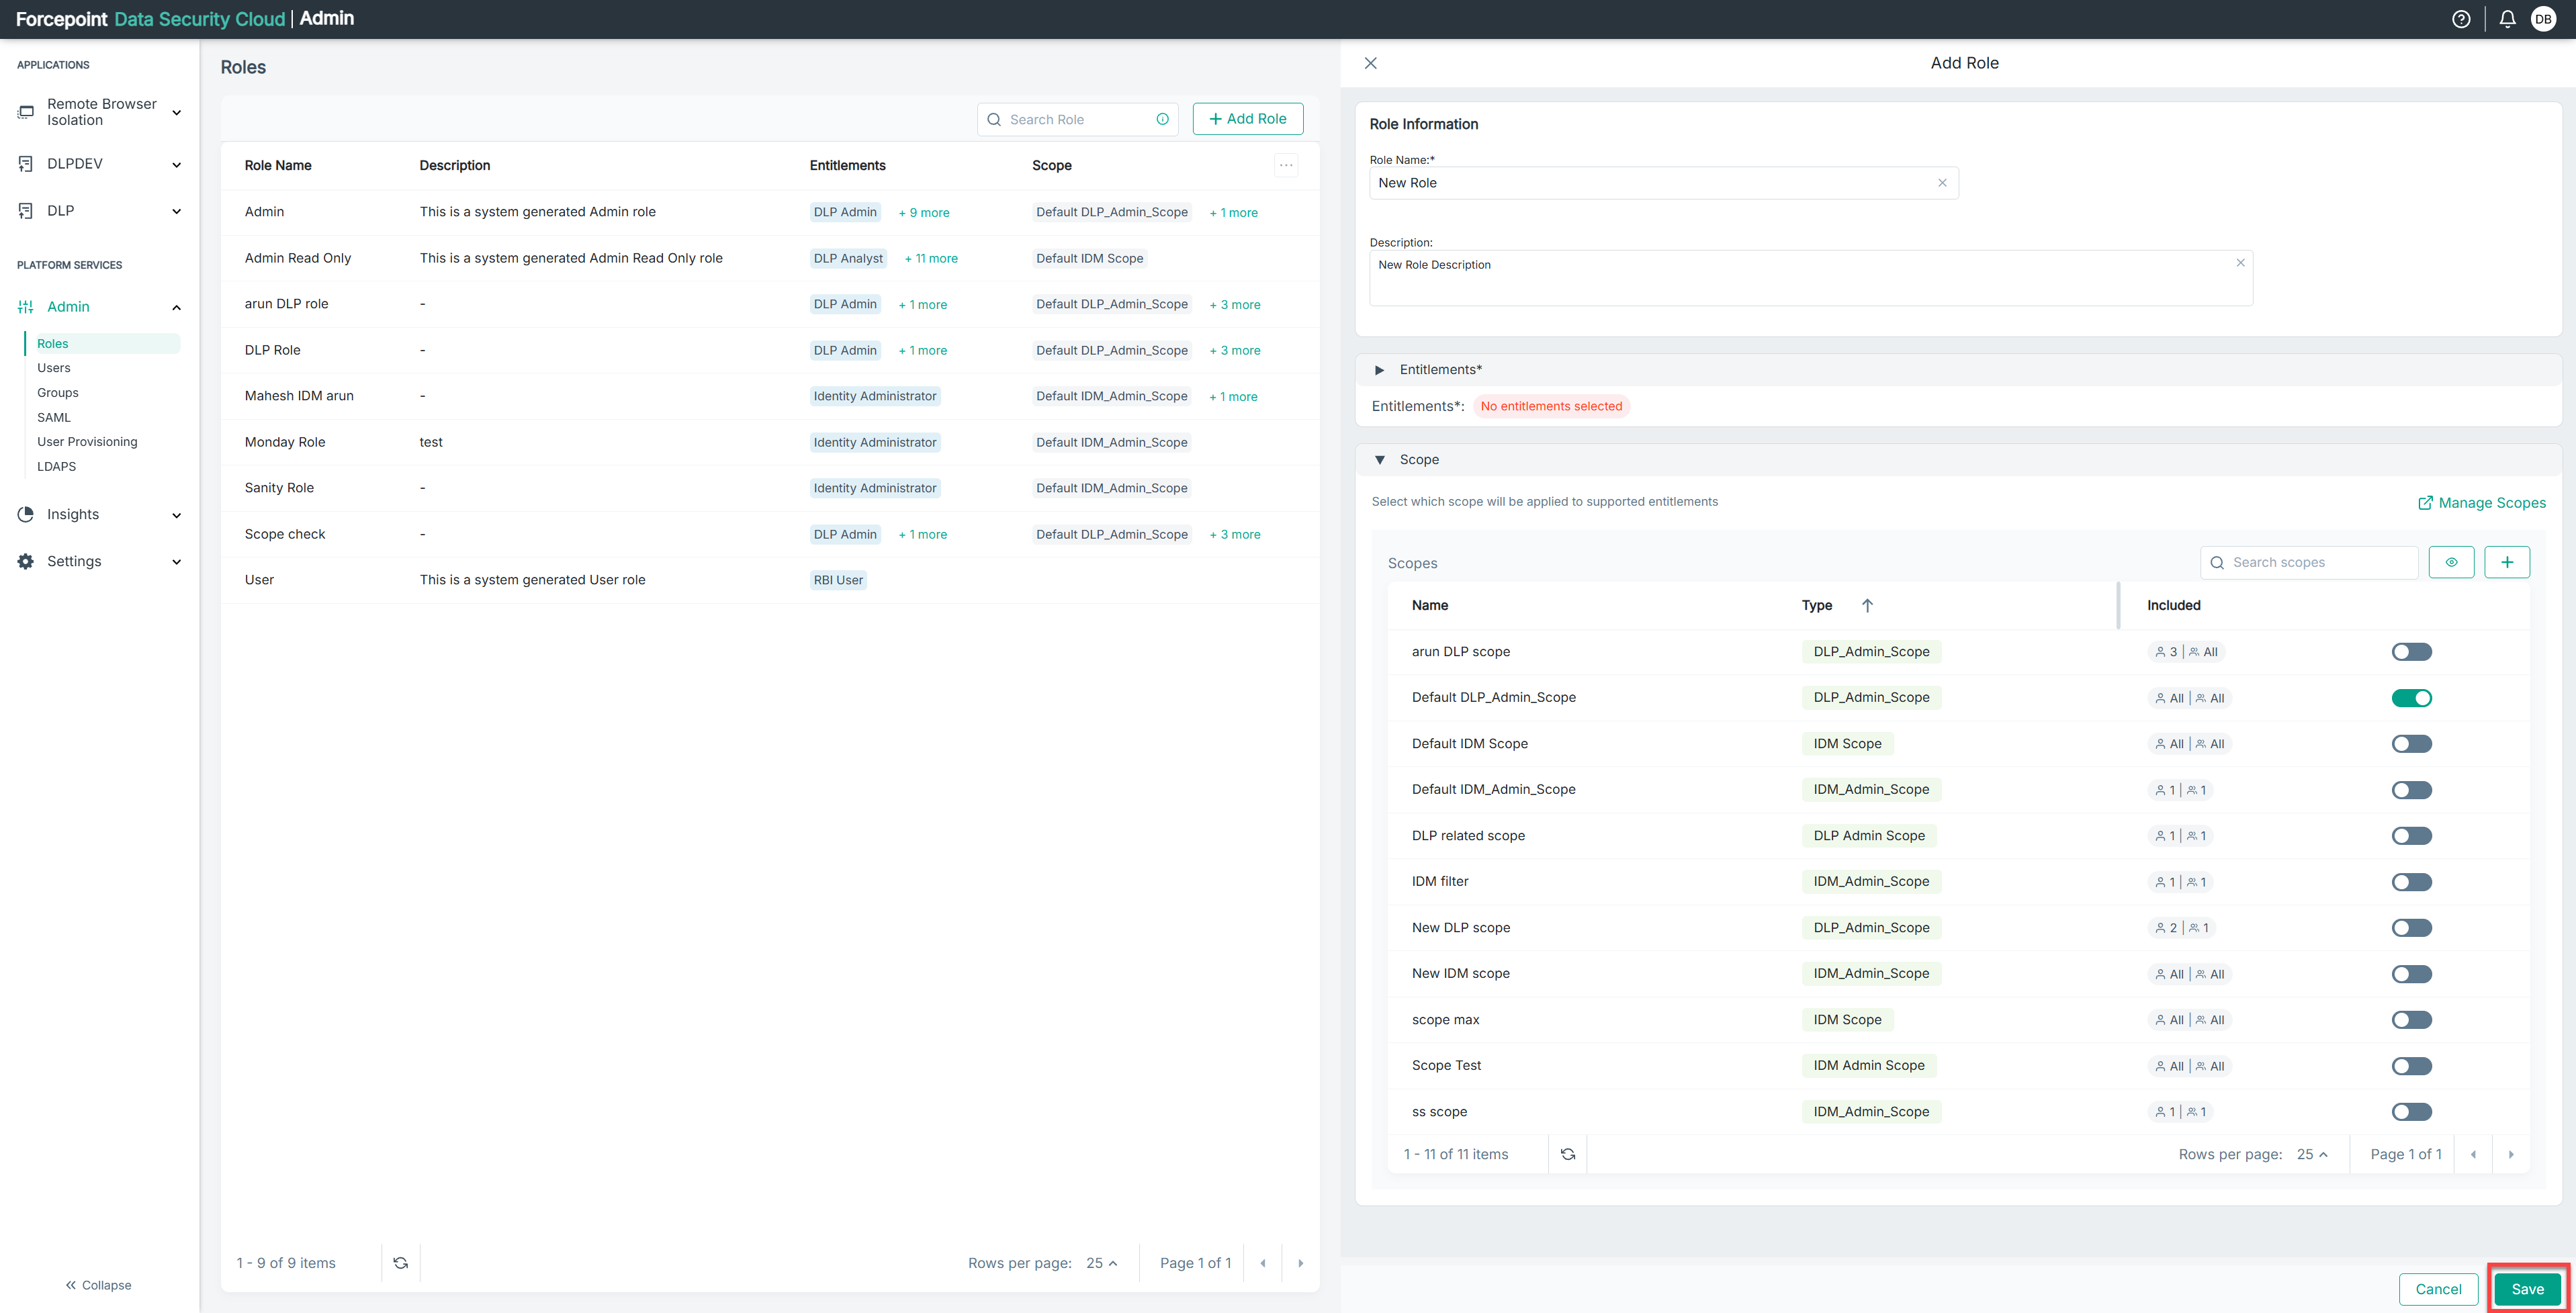Turn on the Scope Test toggle
The image size is (2576, 1313).
click(x=2411, y=1066)
